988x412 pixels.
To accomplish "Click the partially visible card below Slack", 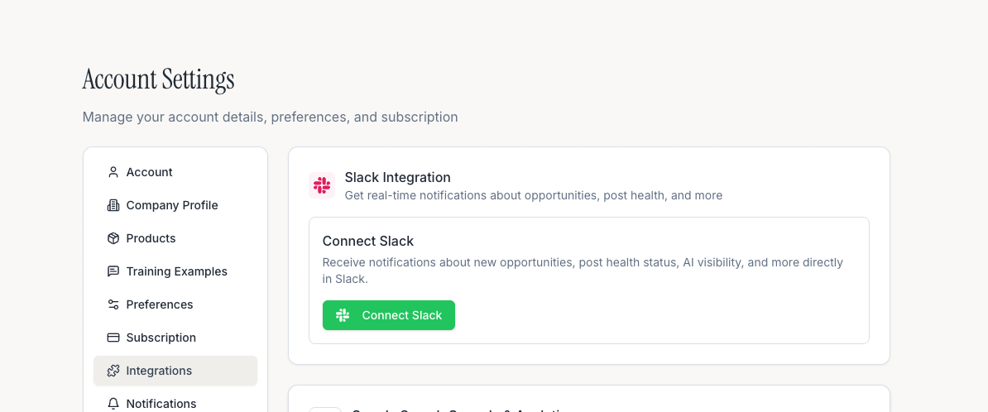I will coord(589,399).
